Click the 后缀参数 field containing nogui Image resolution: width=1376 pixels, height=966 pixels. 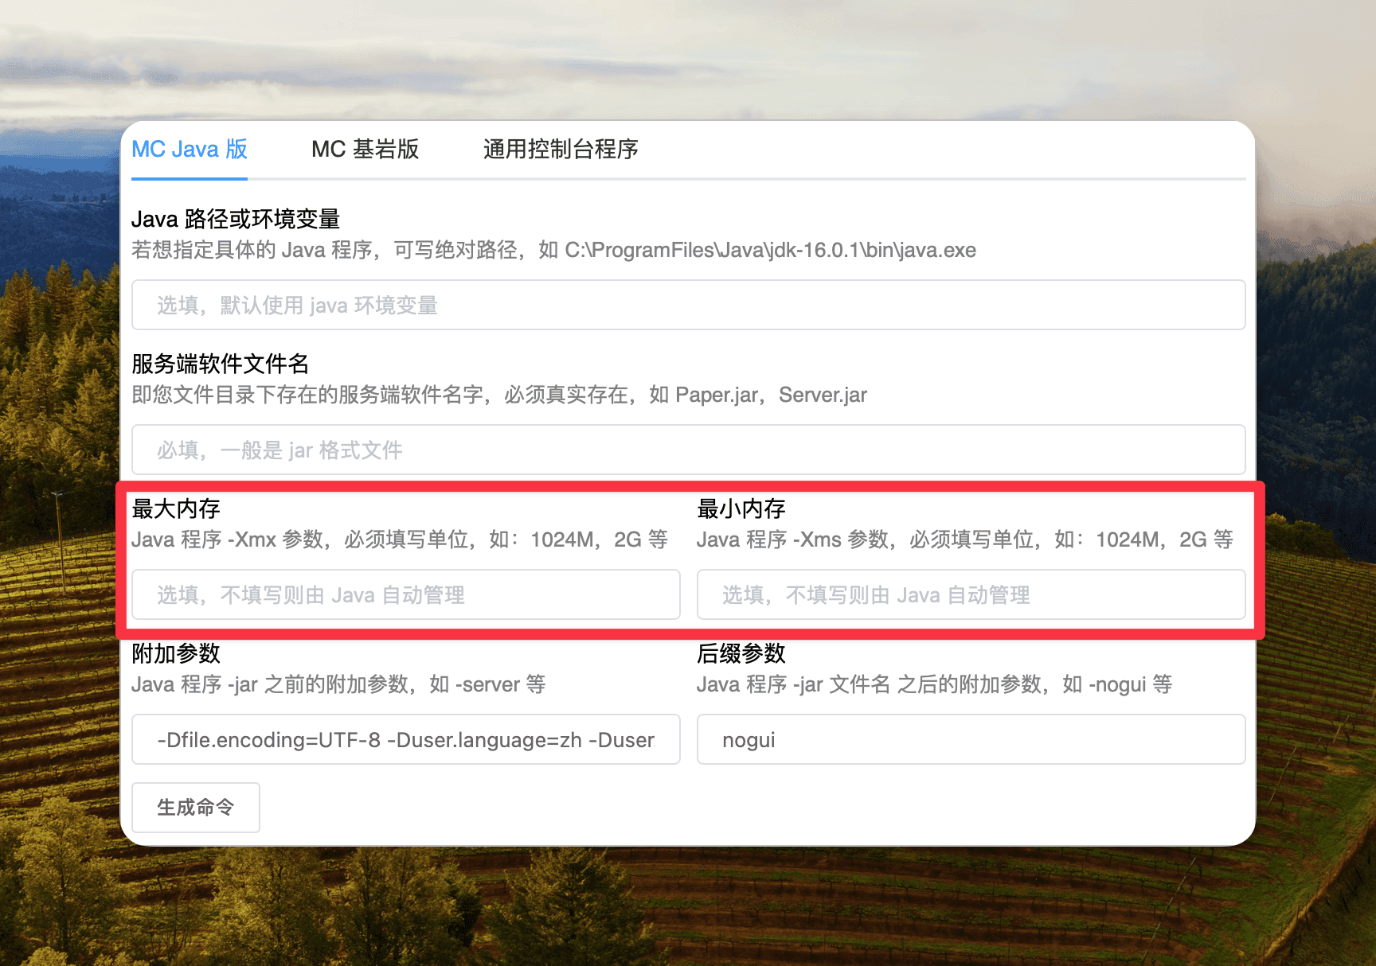pos(971,739)
